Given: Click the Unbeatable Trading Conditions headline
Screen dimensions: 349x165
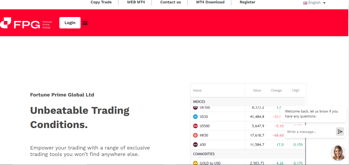Looking at the screenshot, I should [x=80, y=117].
